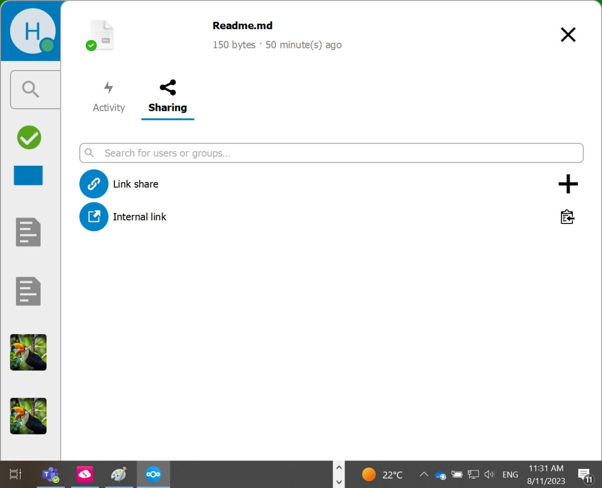Open the pink cloud app in taskbar

(85, 474)
